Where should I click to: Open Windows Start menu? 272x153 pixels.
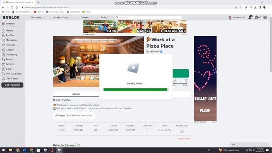coord(3,150)
